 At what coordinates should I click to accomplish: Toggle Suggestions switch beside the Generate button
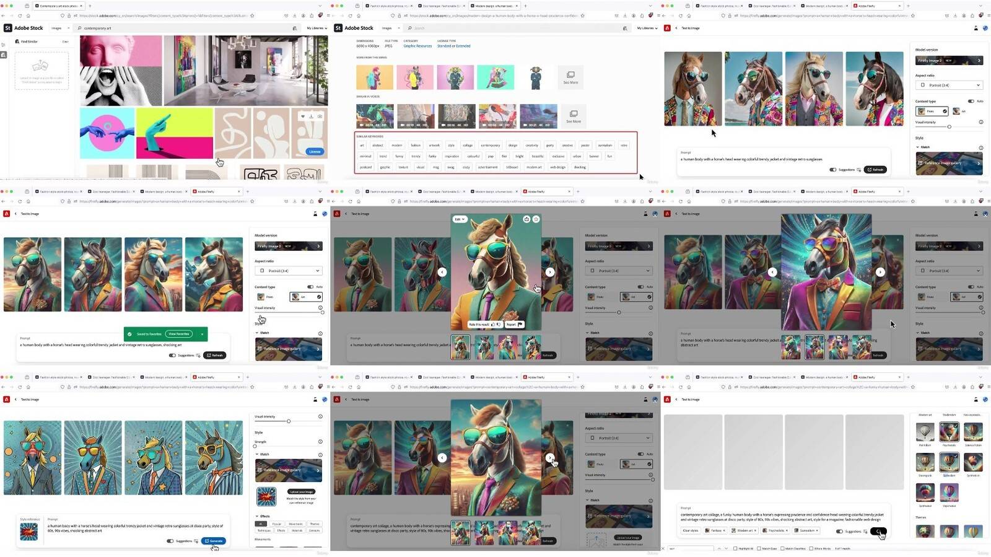pos(170,541)
